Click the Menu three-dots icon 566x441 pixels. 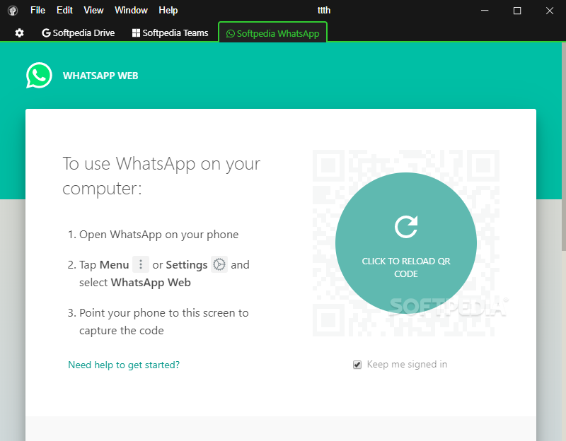(x=141, y=264)
